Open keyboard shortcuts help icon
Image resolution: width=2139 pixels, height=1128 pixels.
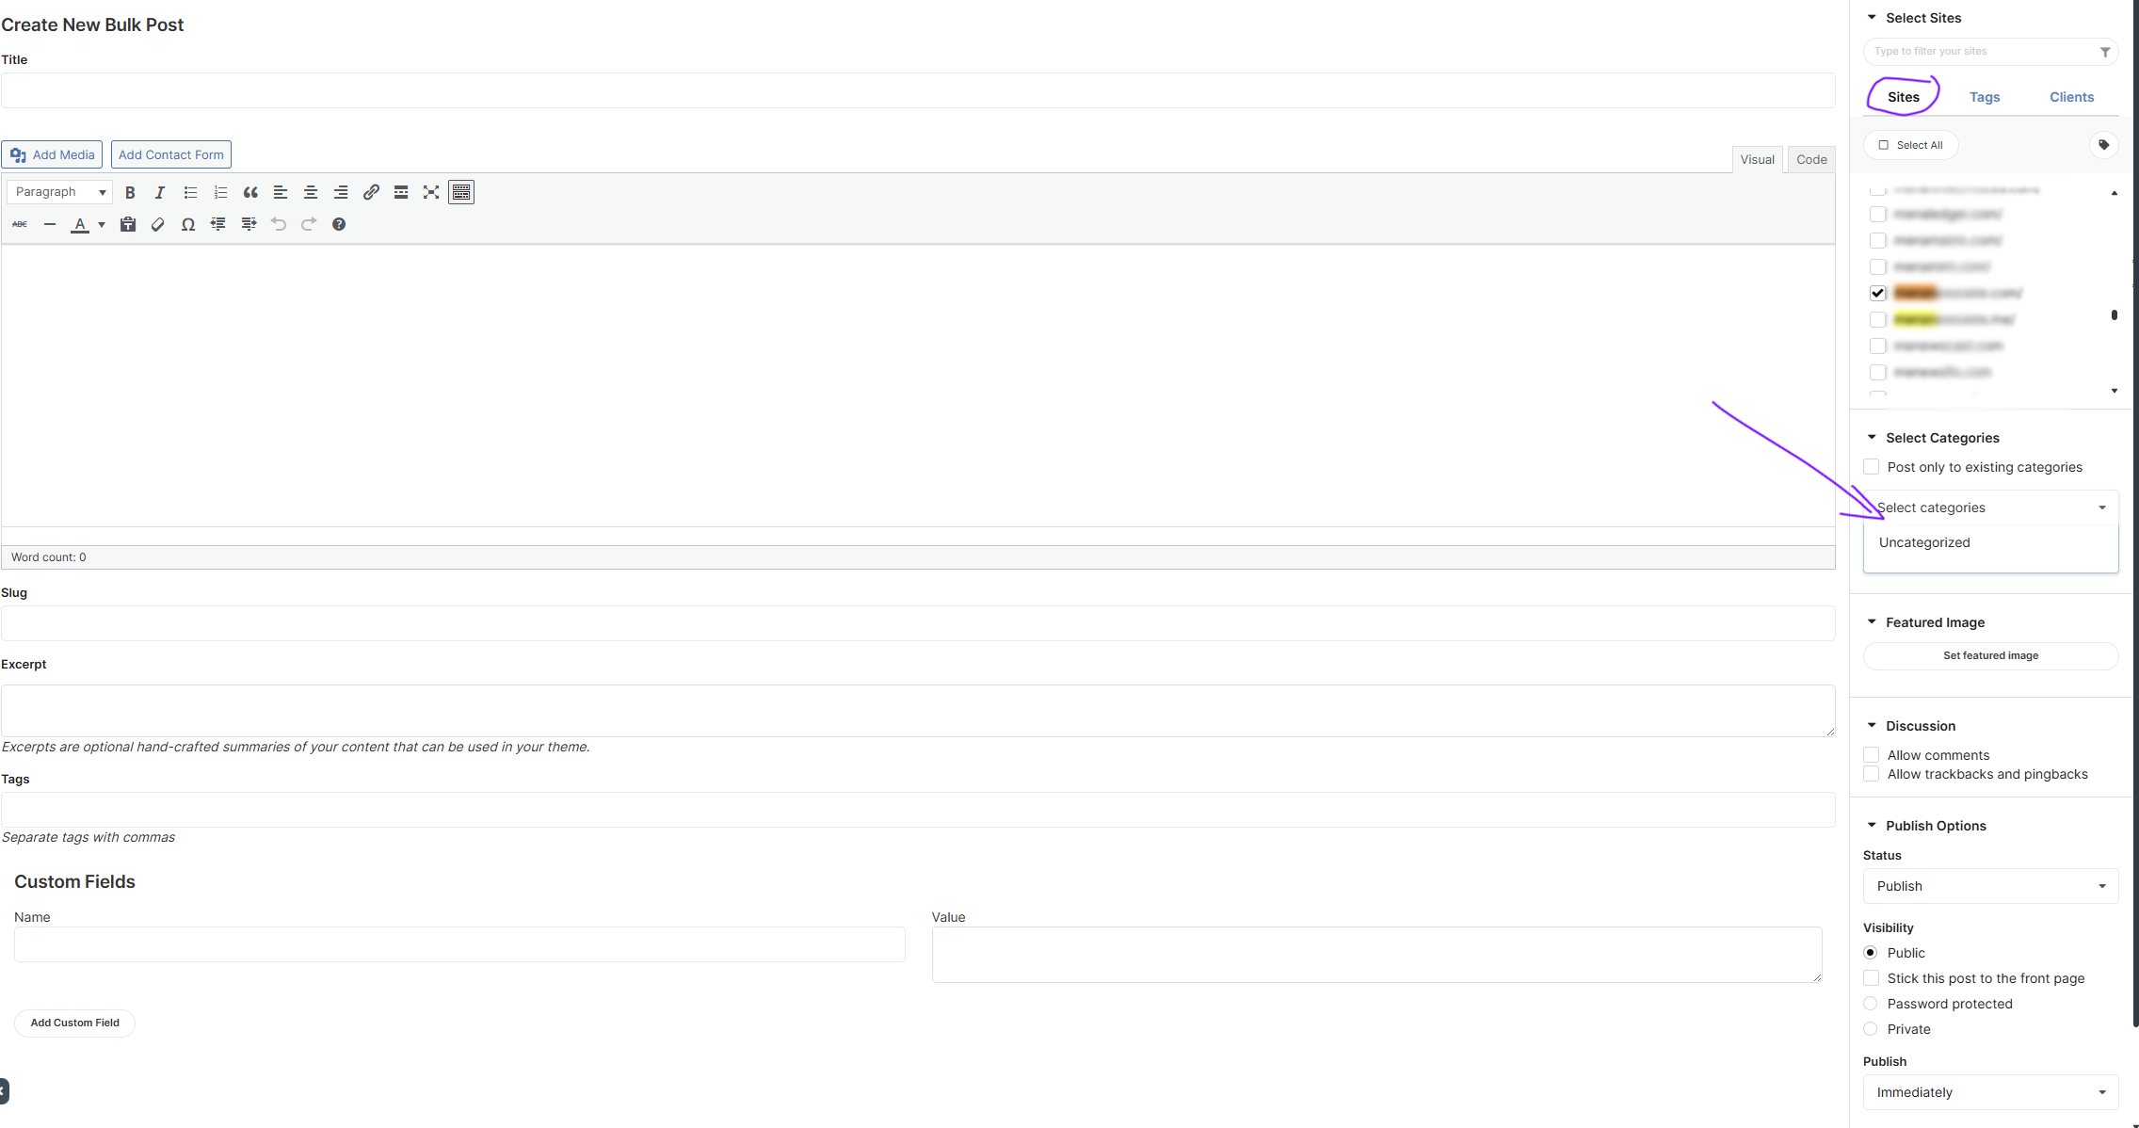coord(339,224)
